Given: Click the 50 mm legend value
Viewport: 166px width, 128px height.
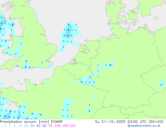Looking at the screenshot, I should click(44, 126).
